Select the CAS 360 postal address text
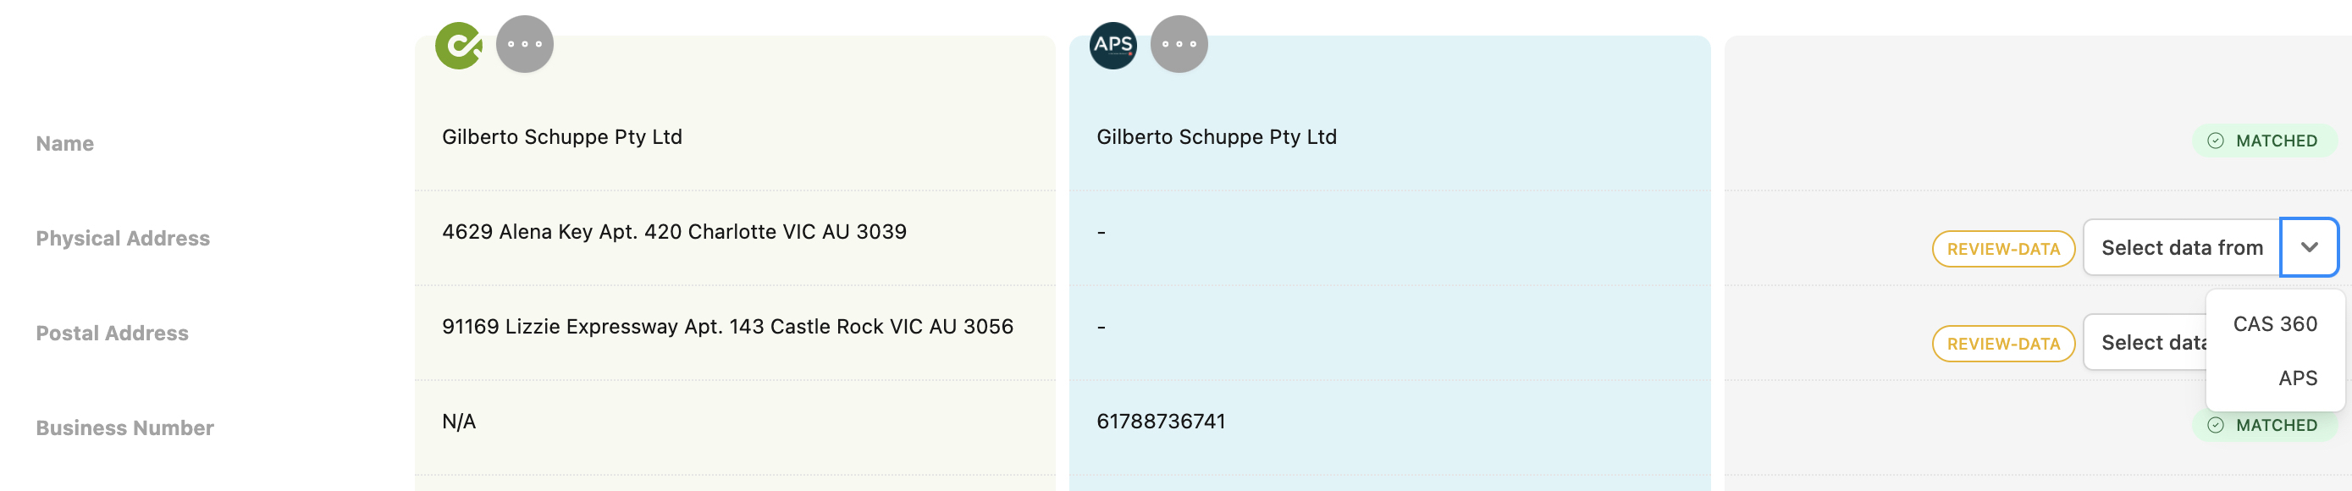Screen dimensions: 2352x491 pos(727,327)
